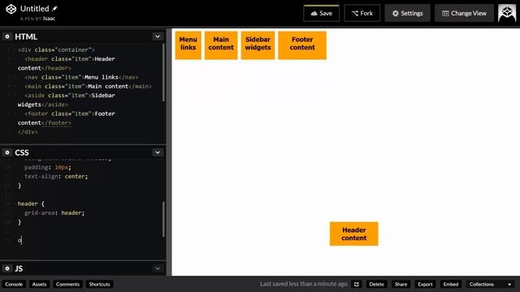Place cursor on grid-area: header line
The height and width of the screenshot is (292, 520).
[x=54, y=213]
